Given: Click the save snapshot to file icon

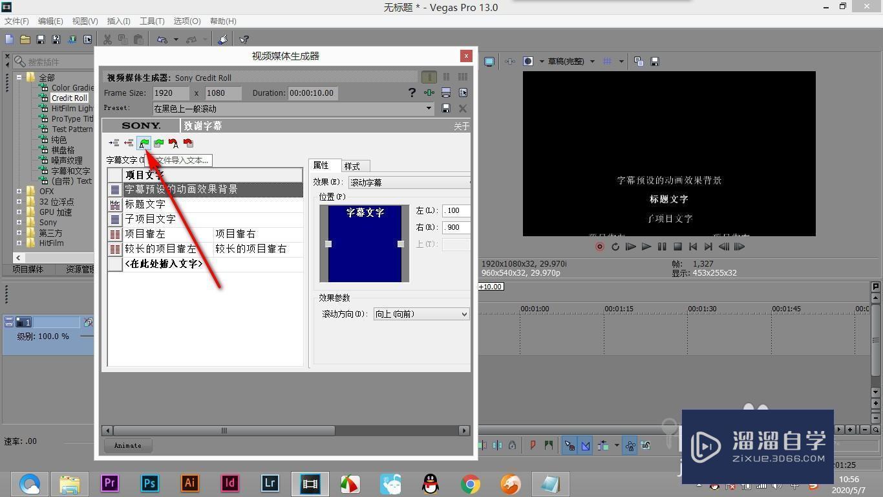Looking at the screenshot, I should click(x=655, y=61).
